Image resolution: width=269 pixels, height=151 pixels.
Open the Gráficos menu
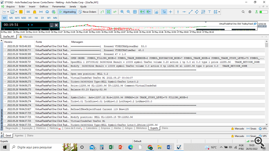[44, 6]
